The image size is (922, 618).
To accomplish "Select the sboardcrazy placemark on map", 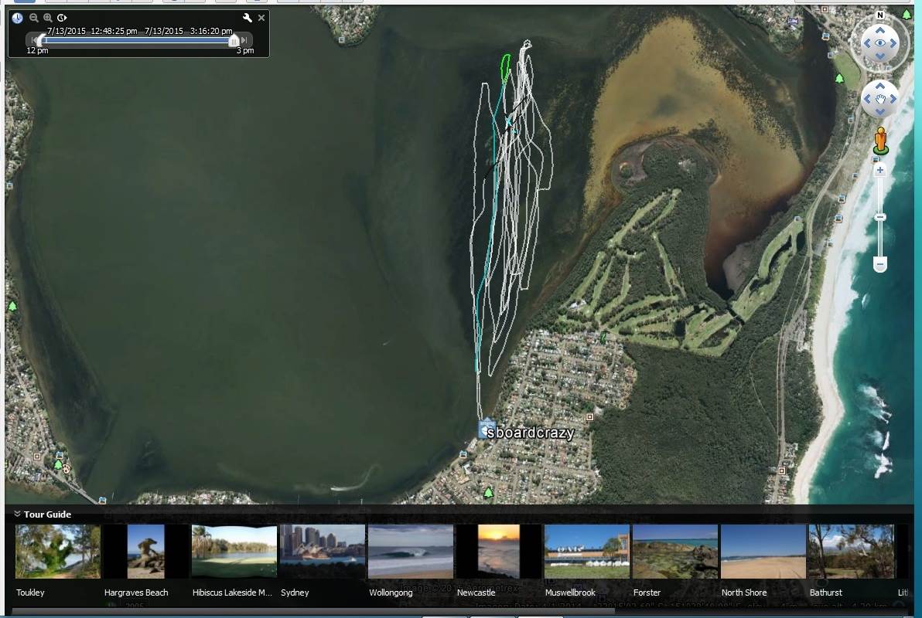I will click(487, 430).
